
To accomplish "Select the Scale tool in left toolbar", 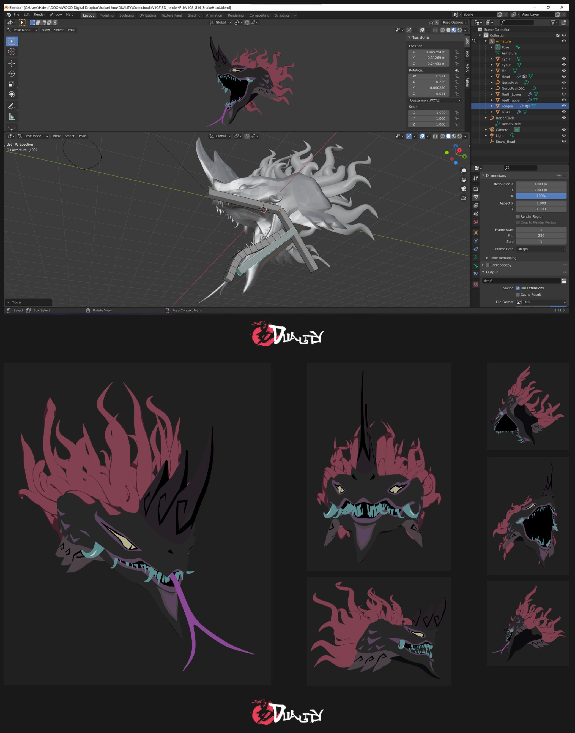I will [12, 84].
